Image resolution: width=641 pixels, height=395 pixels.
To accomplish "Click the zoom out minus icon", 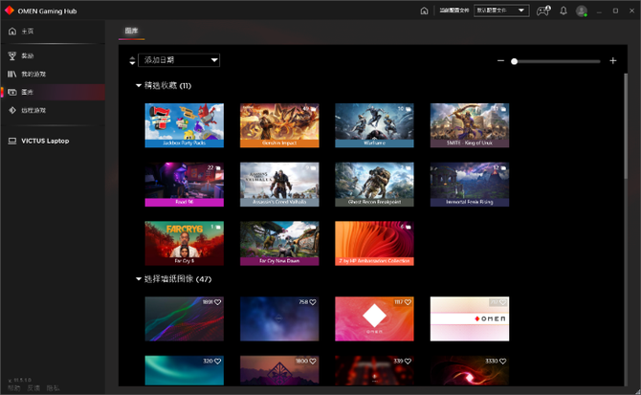I will 500,61.
